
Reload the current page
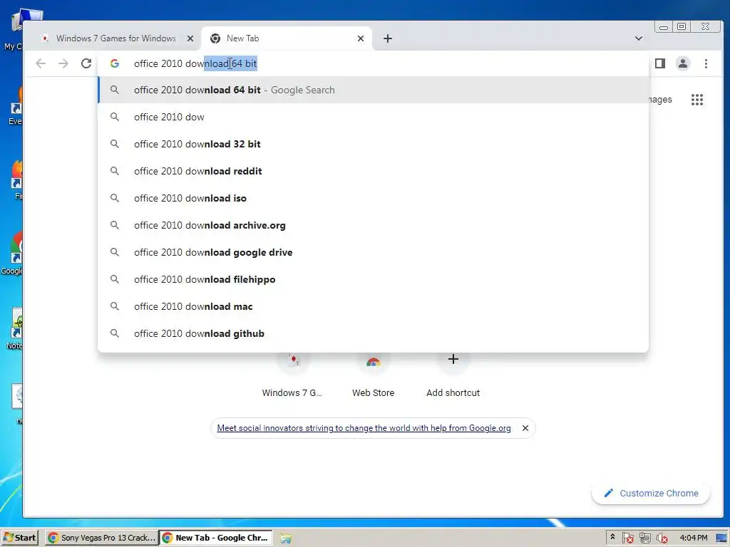pos(86,63)
